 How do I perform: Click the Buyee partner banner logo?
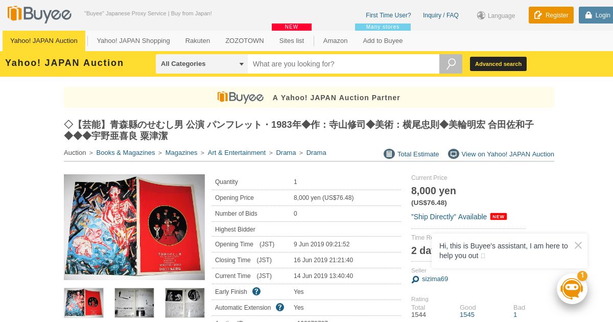(x=241, y=97)
